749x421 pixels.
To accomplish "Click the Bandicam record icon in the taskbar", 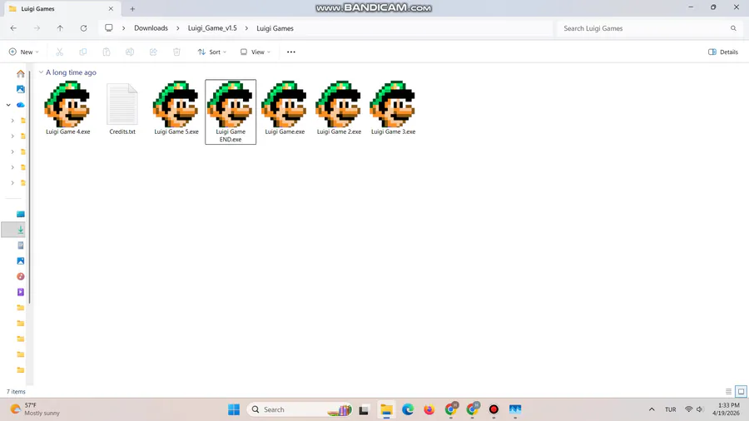I will point(494,409).
